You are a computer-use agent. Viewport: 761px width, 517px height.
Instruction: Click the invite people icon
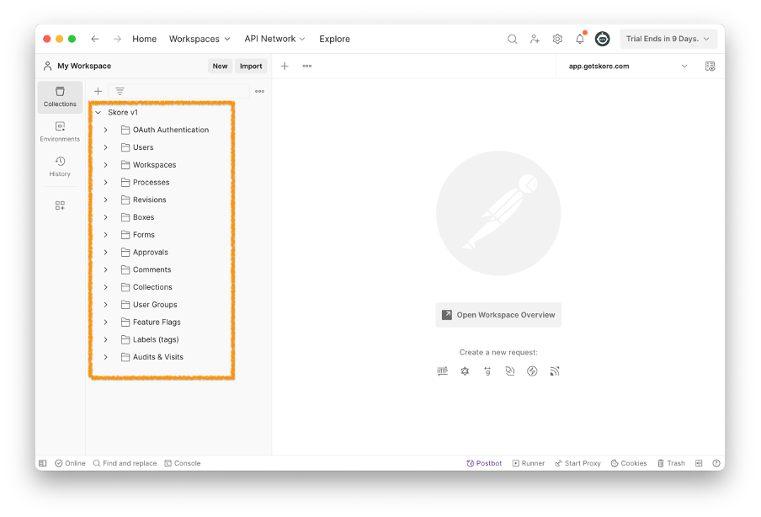click(x=535, y=39)
